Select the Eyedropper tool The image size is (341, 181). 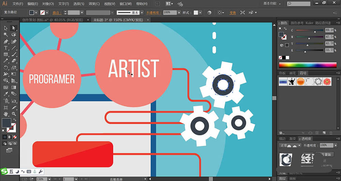coord(6,94)
